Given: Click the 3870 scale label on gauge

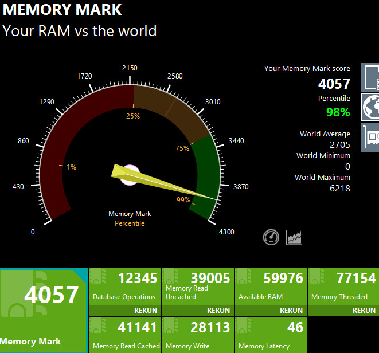Looking at the screenshot, I should 241,186.
